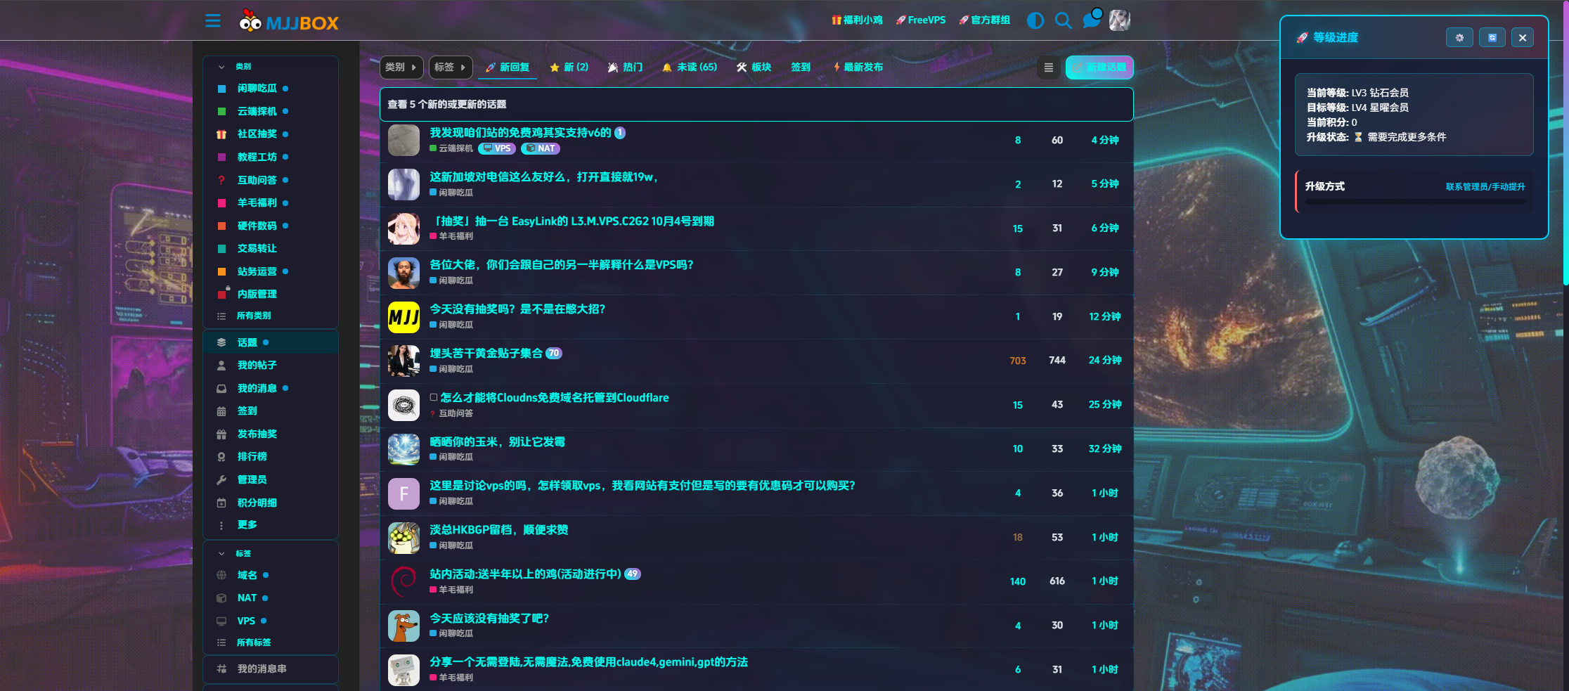Go to 话题 in the sidebar
The width and height of the screenshot is (1569, 691).
(x=270, y=342)
